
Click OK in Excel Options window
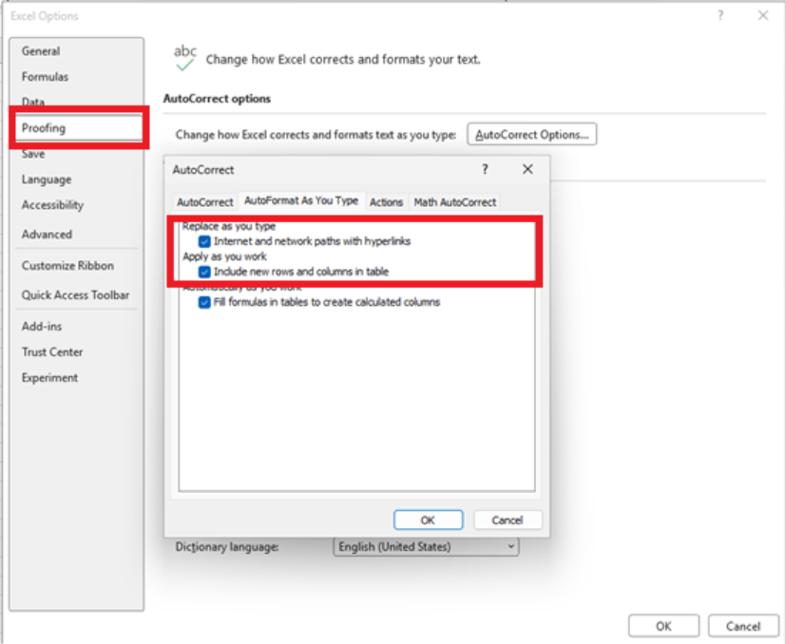tap(663, 626)
